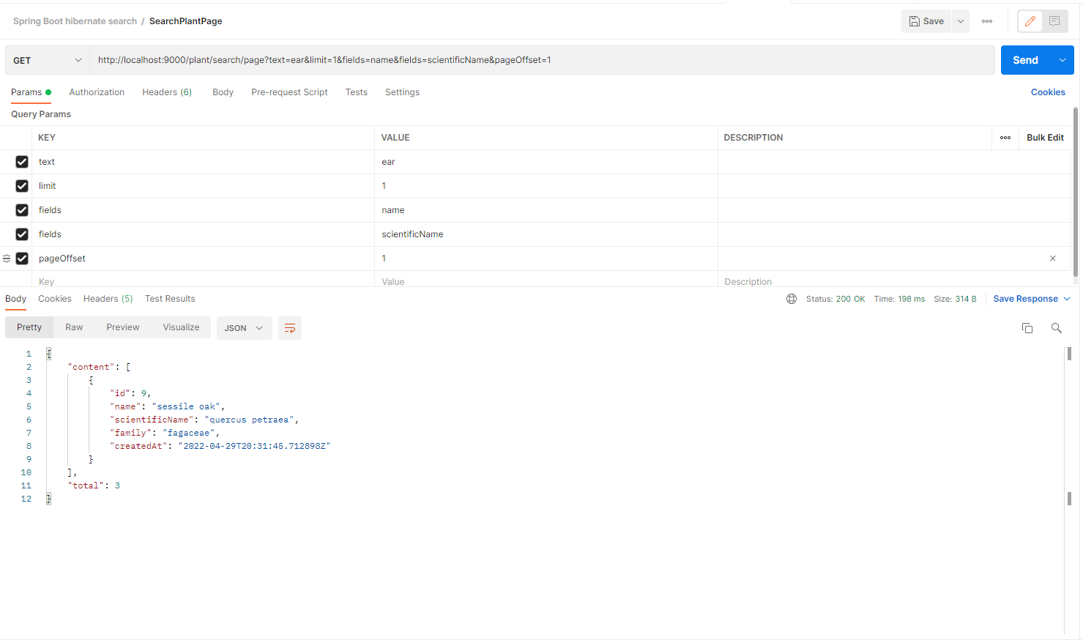Select the Pretty response view

[x=29, y=327]
